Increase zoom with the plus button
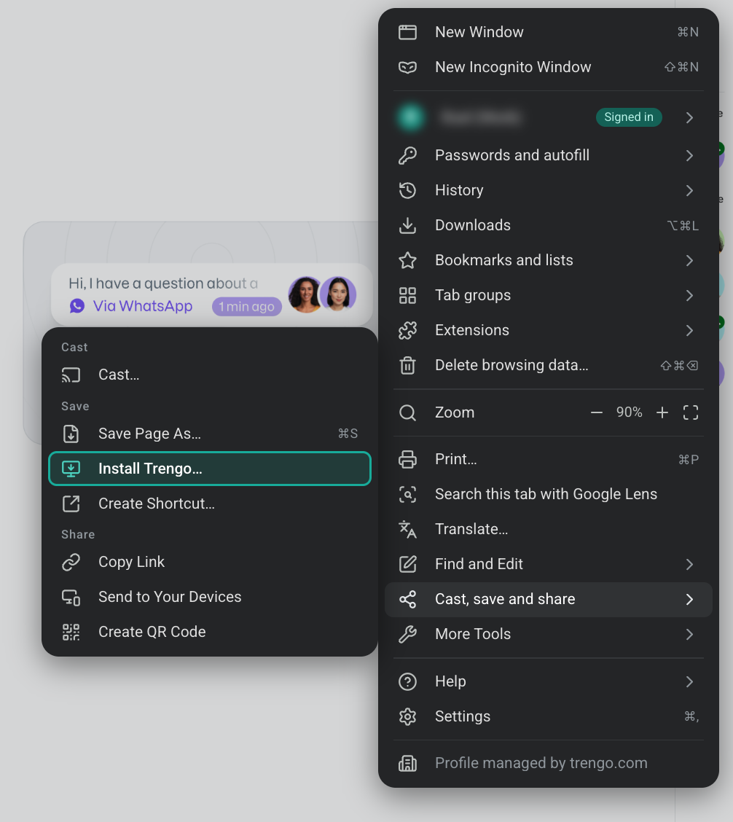733x822 pixels. click(662, 413)
